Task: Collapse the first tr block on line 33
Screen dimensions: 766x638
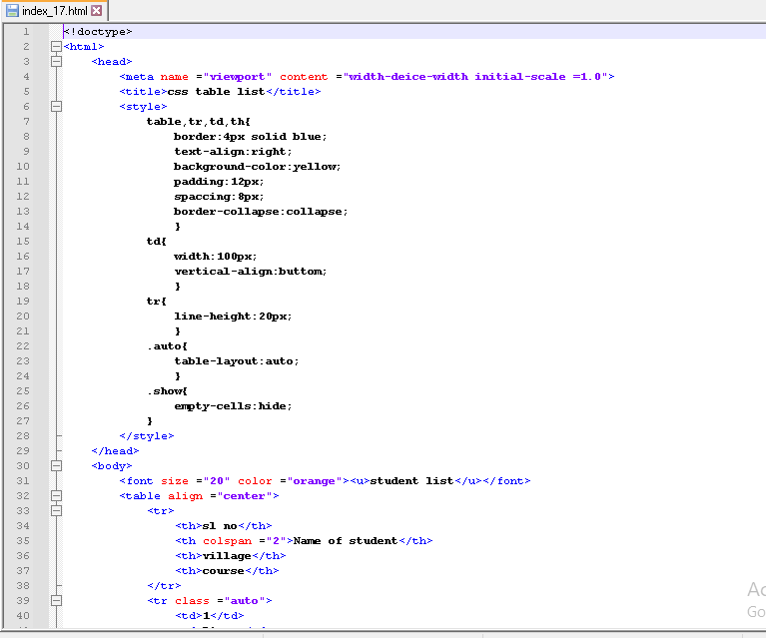Action: [x=56, y=511]
